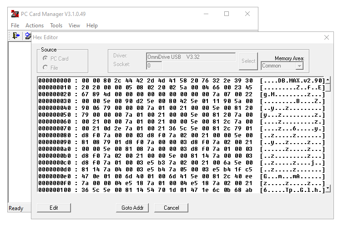Open the Actions menu
Viewport: 343px width, 227px height.
[35, 26]
